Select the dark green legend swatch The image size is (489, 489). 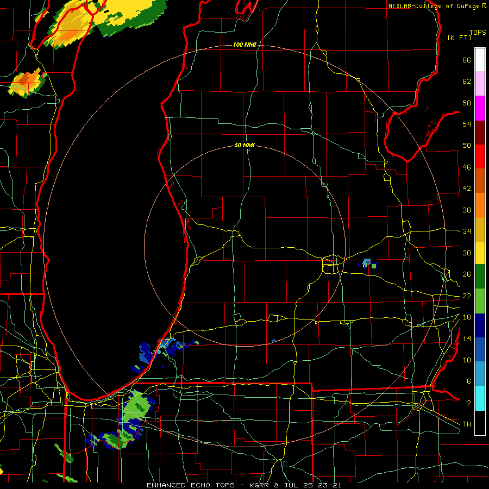480,277
